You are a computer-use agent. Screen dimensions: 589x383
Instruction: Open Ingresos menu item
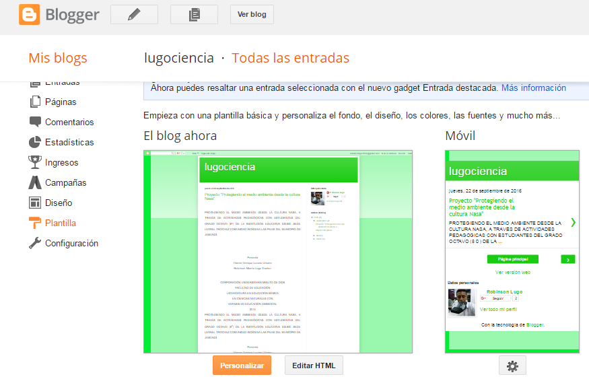click(x=62, y=163)
